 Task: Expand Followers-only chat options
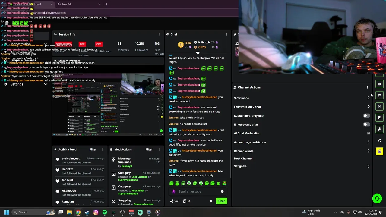[x=368, y=107]
